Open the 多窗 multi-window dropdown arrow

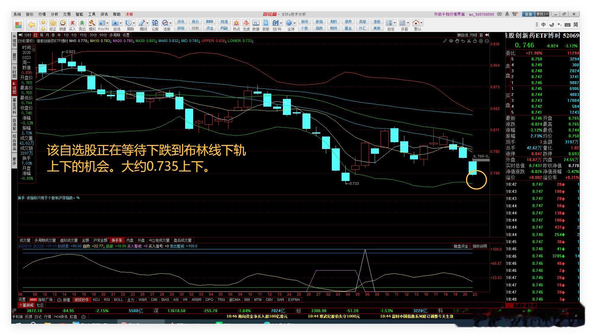(x=408, y=23)
